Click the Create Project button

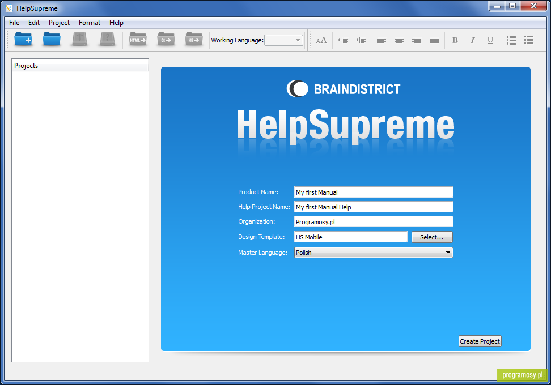pos(480,341)
